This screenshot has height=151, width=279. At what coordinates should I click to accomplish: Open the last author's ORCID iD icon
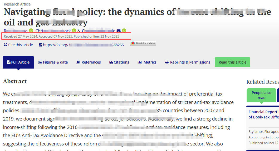coord(124,31)
